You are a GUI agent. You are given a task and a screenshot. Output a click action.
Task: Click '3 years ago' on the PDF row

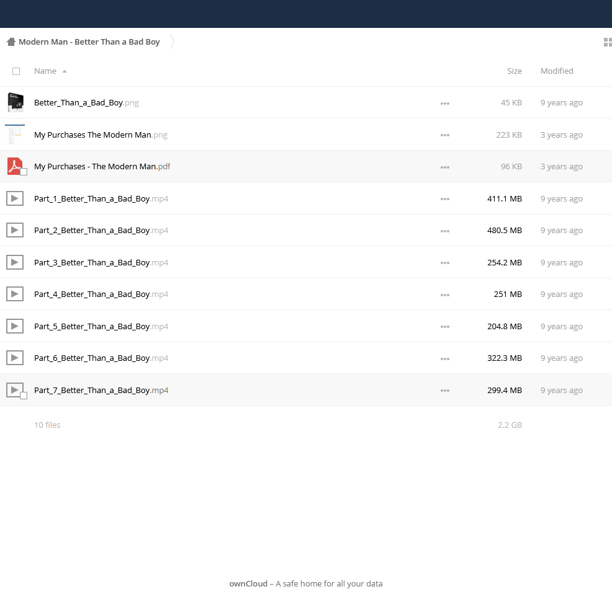(562, 167)
